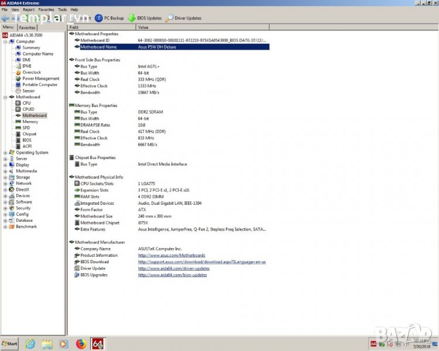Viewport: 439px width, 351px height.
Task: Expand the Operating System tree node
Action: [5, 153]
